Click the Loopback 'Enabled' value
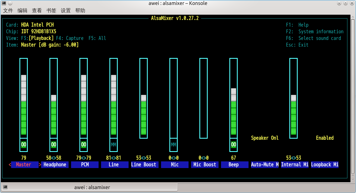This screenshot has height=193, width=356. point(325,138)
